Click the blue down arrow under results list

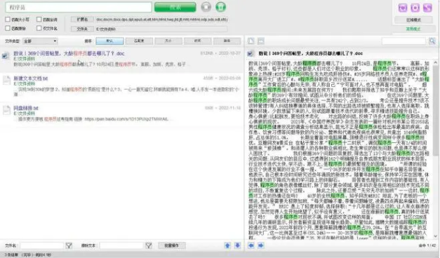pos(237,245)
